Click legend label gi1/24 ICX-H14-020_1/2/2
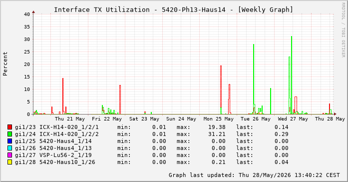The width and height of the screenshot is (348, 182). click(x=57, y=134)
